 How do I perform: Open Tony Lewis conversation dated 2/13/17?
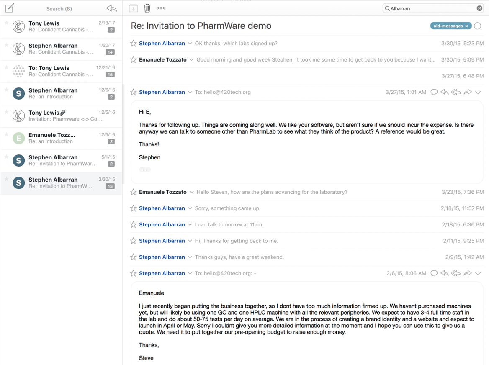61,26
